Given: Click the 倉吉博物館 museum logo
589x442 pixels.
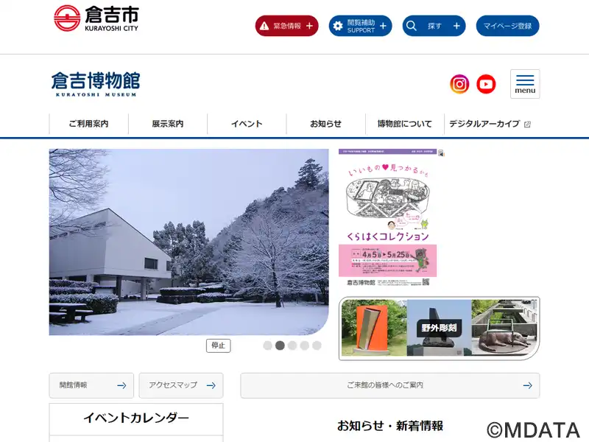Looking at the screenshot, I should [96, 84].
